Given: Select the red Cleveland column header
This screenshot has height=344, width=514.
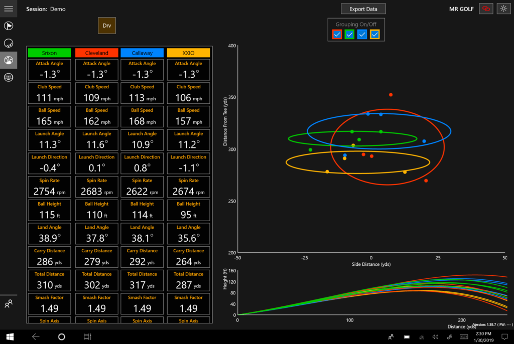Looking at the screenshot, I should [x=97, y=53].
